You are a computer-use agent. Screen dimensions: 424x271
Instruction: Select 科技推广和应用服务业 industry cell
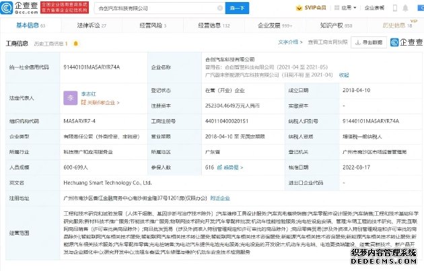point(88,152)
